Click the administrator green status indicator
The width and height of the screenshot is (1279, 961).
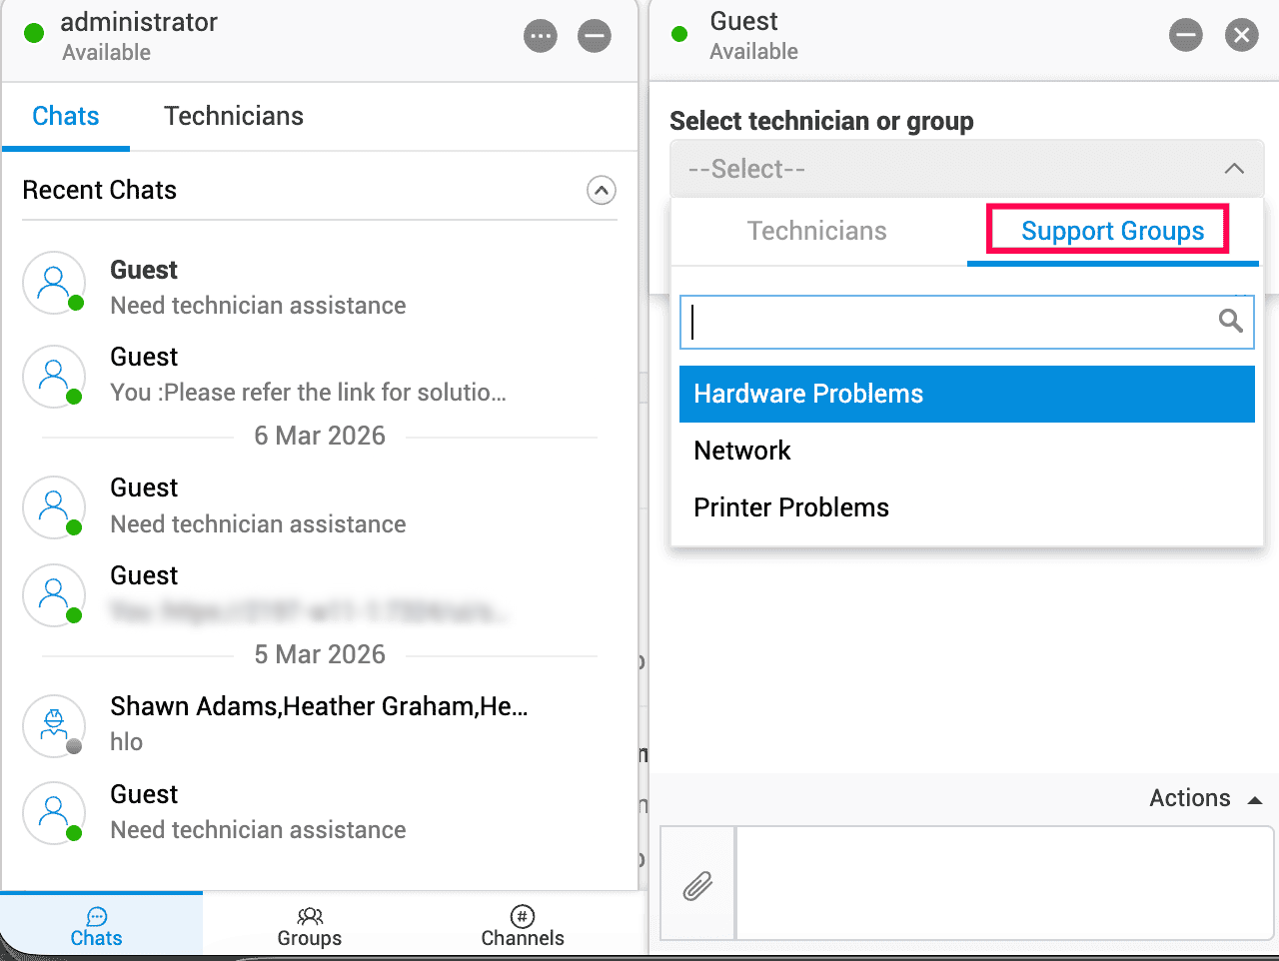coord(34,33)
